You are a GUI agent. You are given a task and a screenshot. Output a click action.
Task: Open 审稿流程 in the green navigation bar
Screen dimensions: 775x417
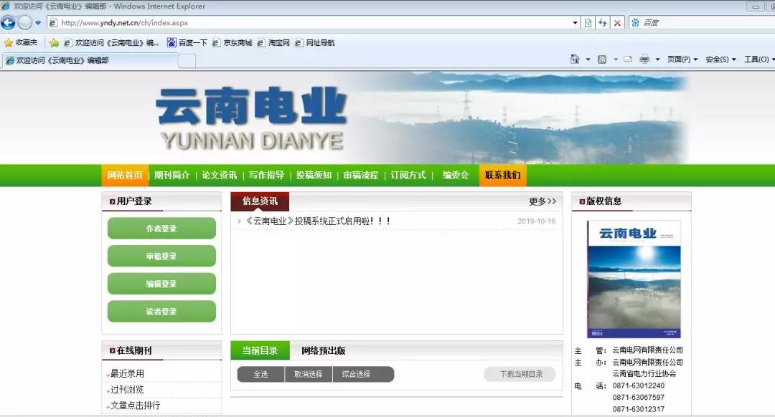tap(360, 176)
